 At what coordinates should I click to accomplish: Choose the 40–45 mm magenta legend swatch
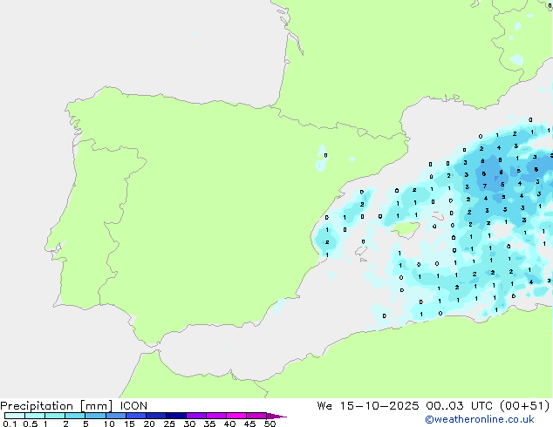tap(236, 416)
